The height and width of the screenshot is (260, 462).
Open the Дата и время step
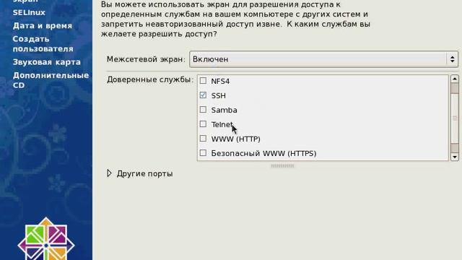(x=43, y=26)
